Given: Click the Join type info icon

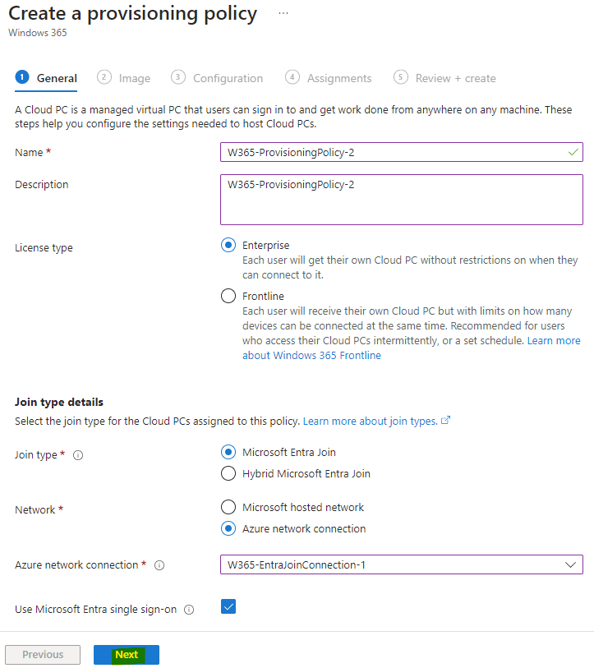Looking at the screenshot, I should click(78, 455).
